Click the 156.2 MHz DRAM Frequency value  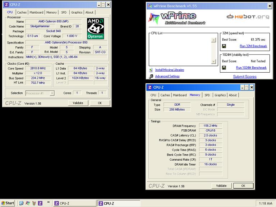pos(210,126)
